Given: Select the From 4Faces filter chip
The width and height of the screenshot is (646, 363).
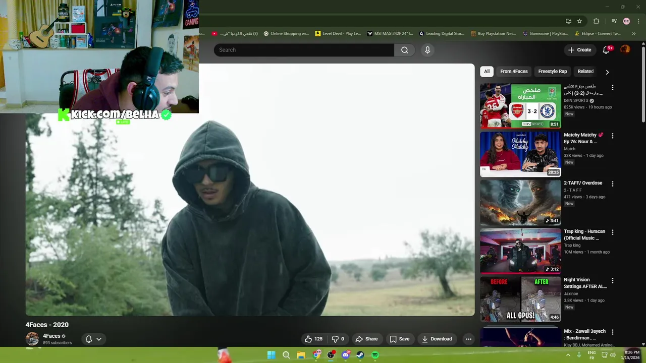Looking at the screenshot, I should (x=514, y=72).
